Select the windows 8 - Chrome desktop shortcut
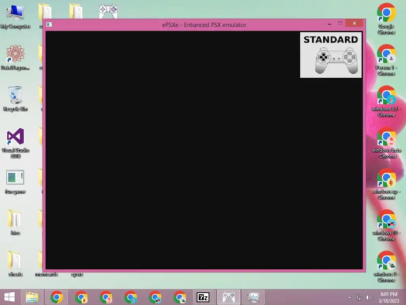Screen dimensions: 406x305 click(386, 266)
